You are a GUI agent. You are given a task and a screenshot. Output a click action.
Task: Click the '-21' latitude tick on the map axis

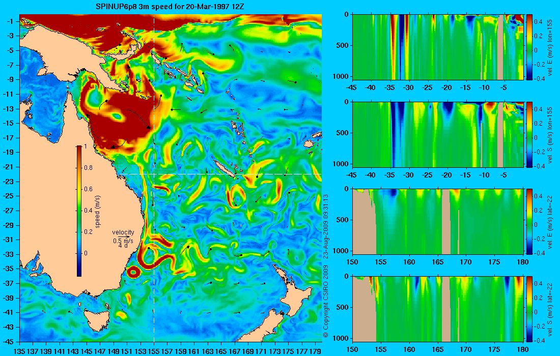coord(9,167)
